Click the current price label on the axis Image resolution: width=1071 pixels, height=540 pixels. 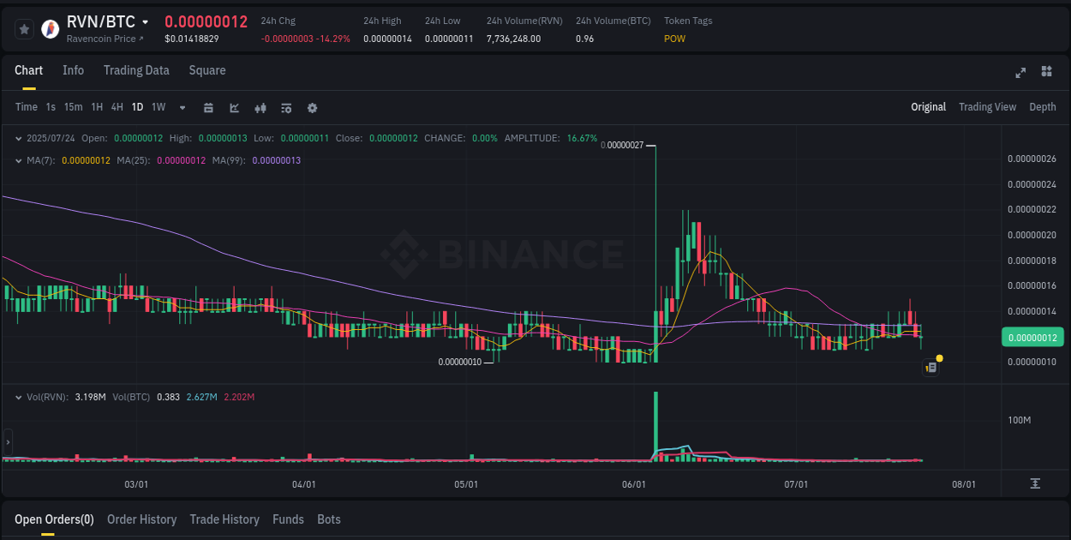click(x=1032, y=337)
